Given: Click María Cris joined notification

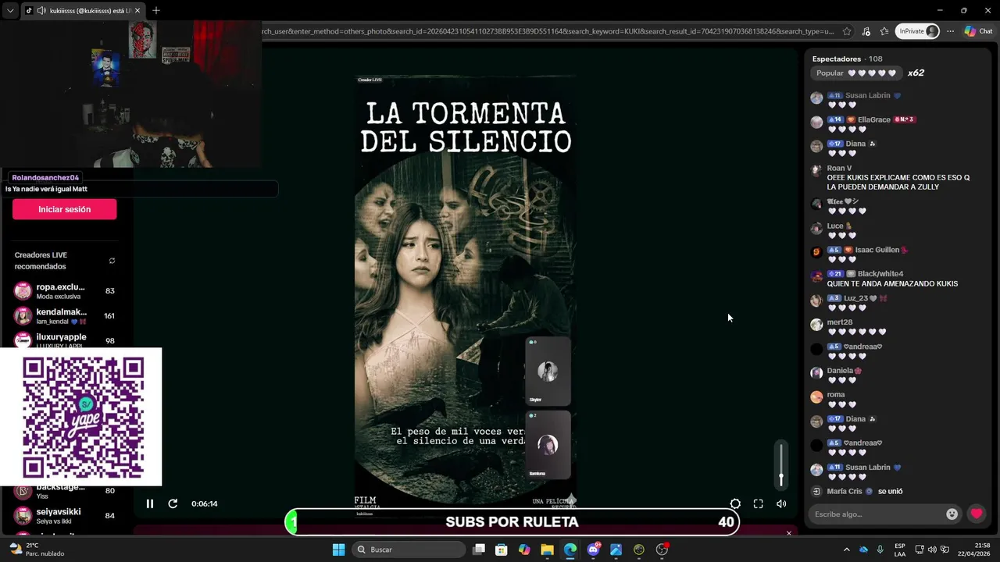Looking at the screenshot, I should tap(858, 491).
